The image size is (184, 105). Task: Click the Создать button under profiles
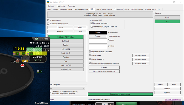click(x=167, y=89)
